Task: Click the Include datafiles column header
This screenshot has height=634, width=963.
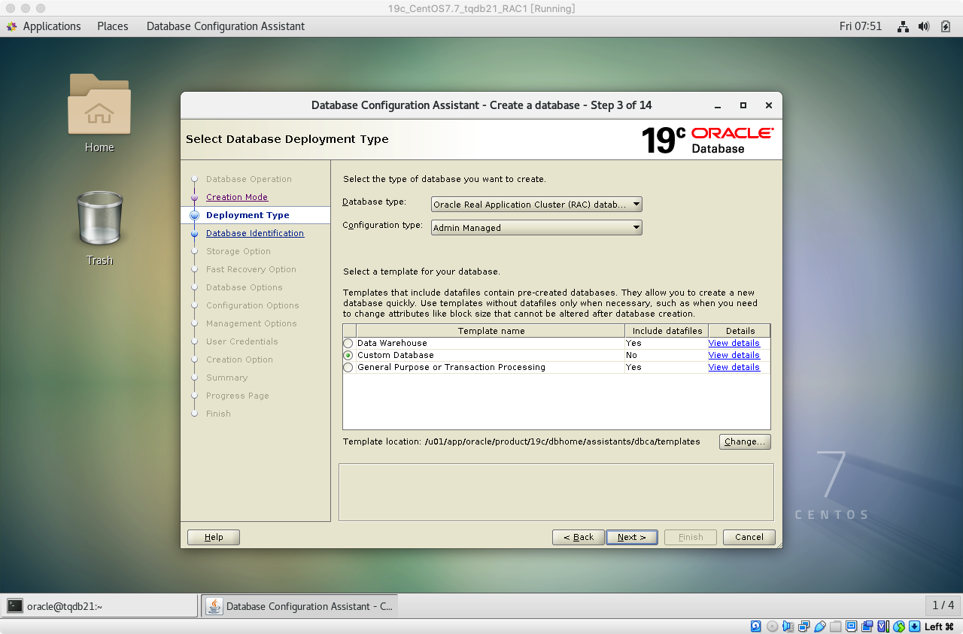Action: click(667, 331)
